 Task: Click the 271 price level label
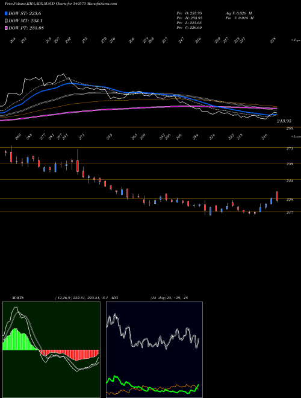point(290,149)
